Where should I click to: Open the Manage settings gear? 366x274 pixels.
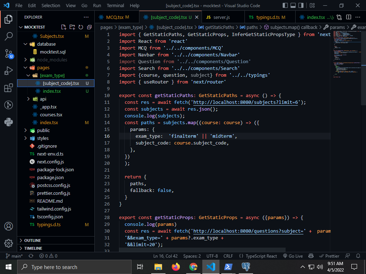(9, 243)
